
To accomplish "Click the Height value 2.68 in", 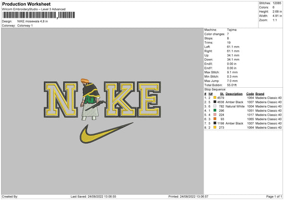I will [277, 11].
